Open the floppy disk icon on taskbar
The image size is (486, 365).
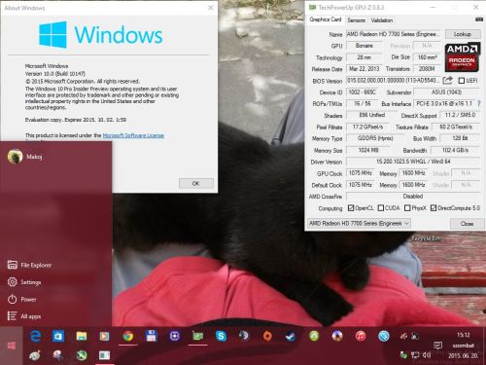coord(151,336)
